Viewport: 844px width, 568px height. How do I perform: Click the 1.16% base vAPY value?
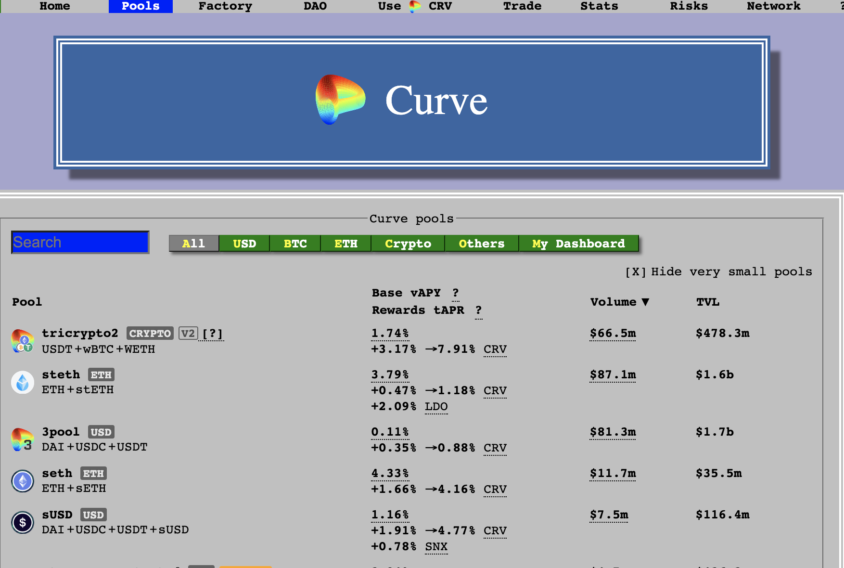click(390, 515)
